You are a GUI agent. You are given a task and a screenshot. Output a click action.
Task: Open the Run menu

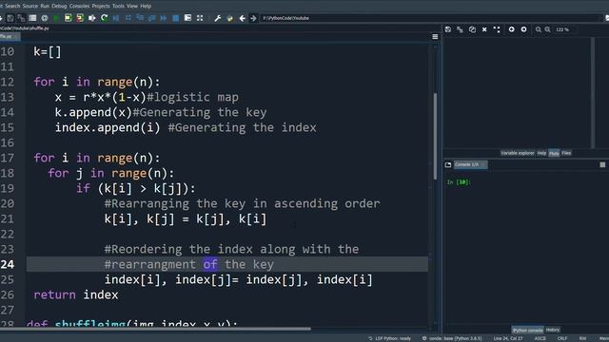(x=45, y=6)
